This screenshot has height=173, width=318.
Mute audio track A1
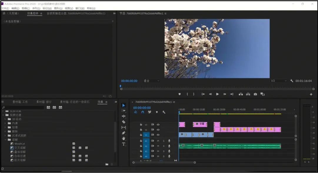[x=158, y=141]
